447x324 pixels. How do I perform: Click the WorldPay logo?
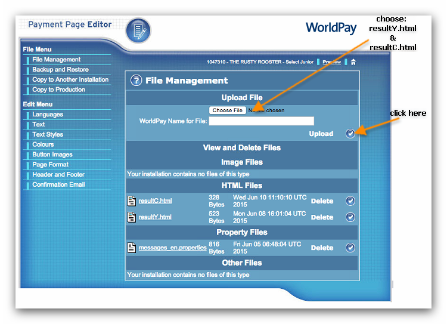[x=331, y=27]
